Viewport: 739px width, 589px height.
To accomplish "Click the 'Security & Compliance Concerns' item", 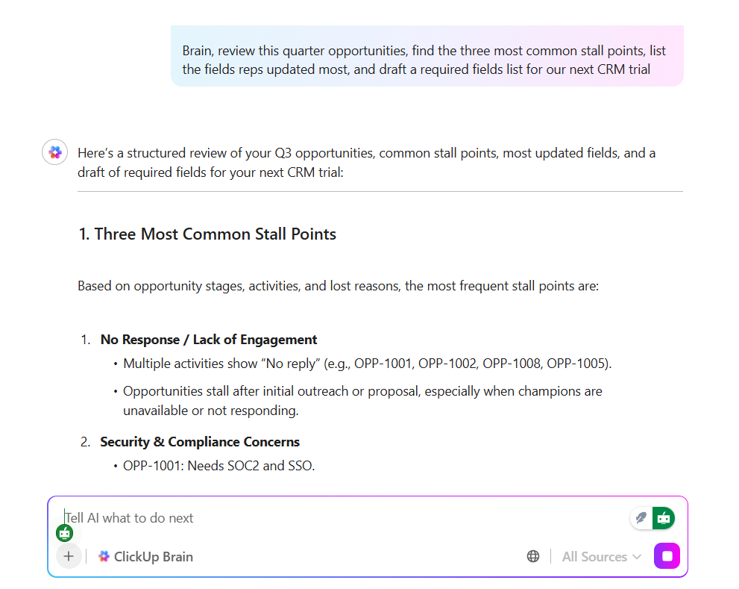I will tap(200, 442).
